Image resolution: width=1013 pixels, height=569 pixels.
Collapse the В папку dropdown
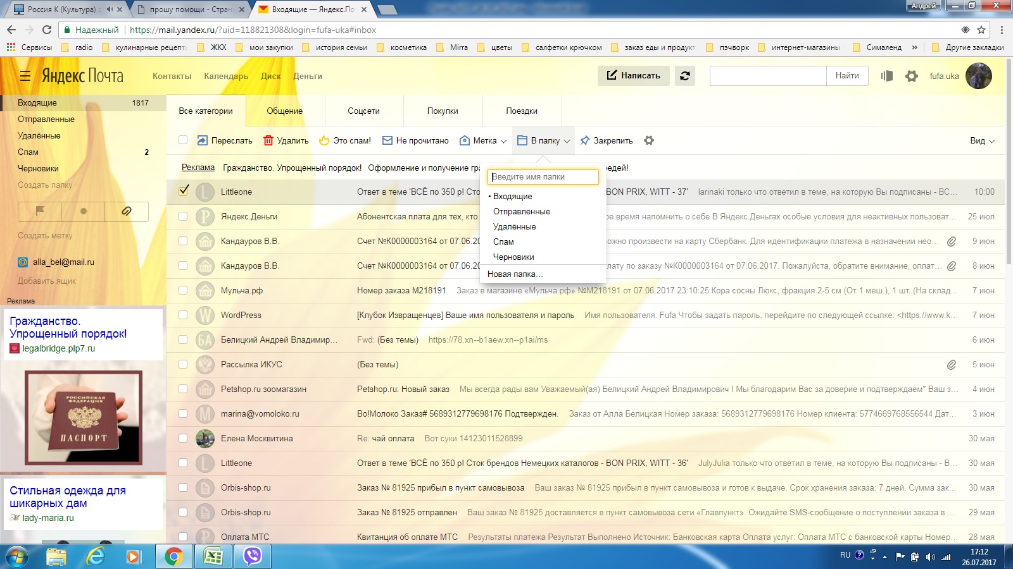point(544,140)
